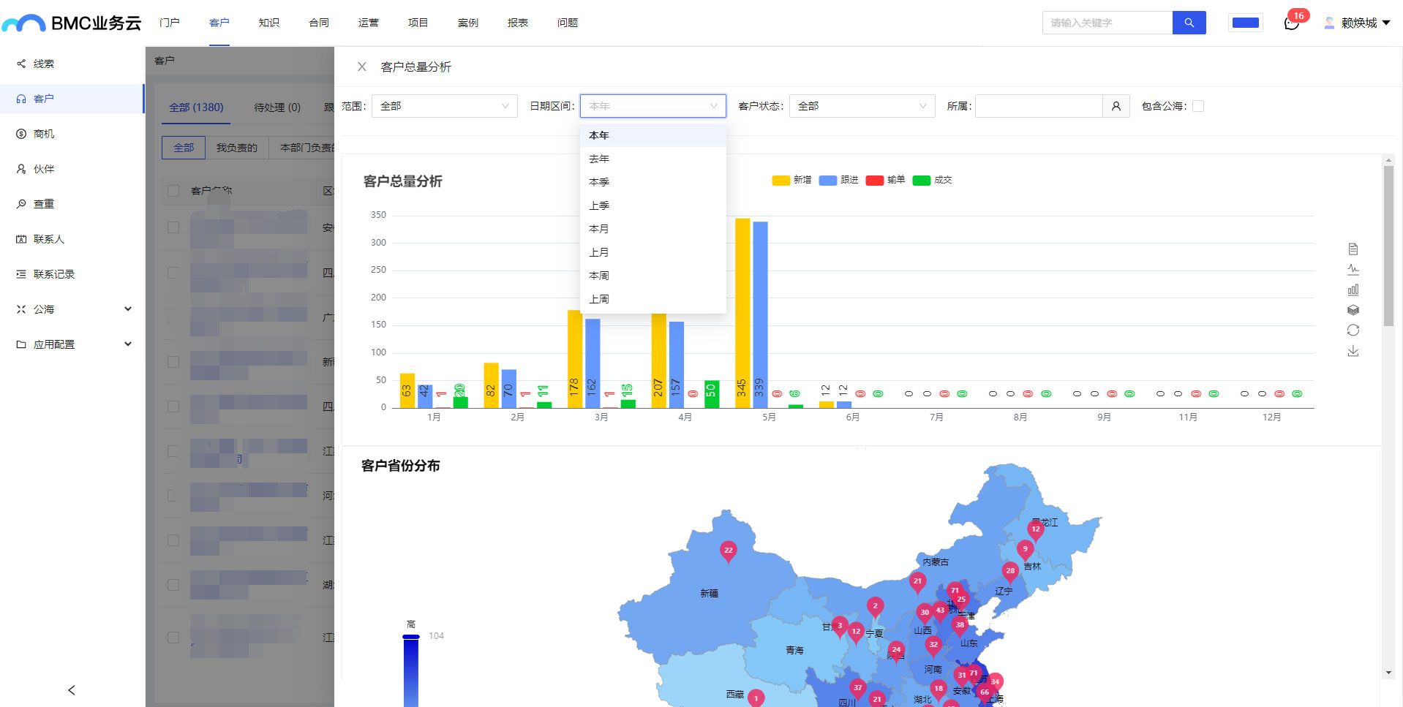Switch chart to line type
This screenshot has height=707, width=1403.
(x=1353, y=269)
